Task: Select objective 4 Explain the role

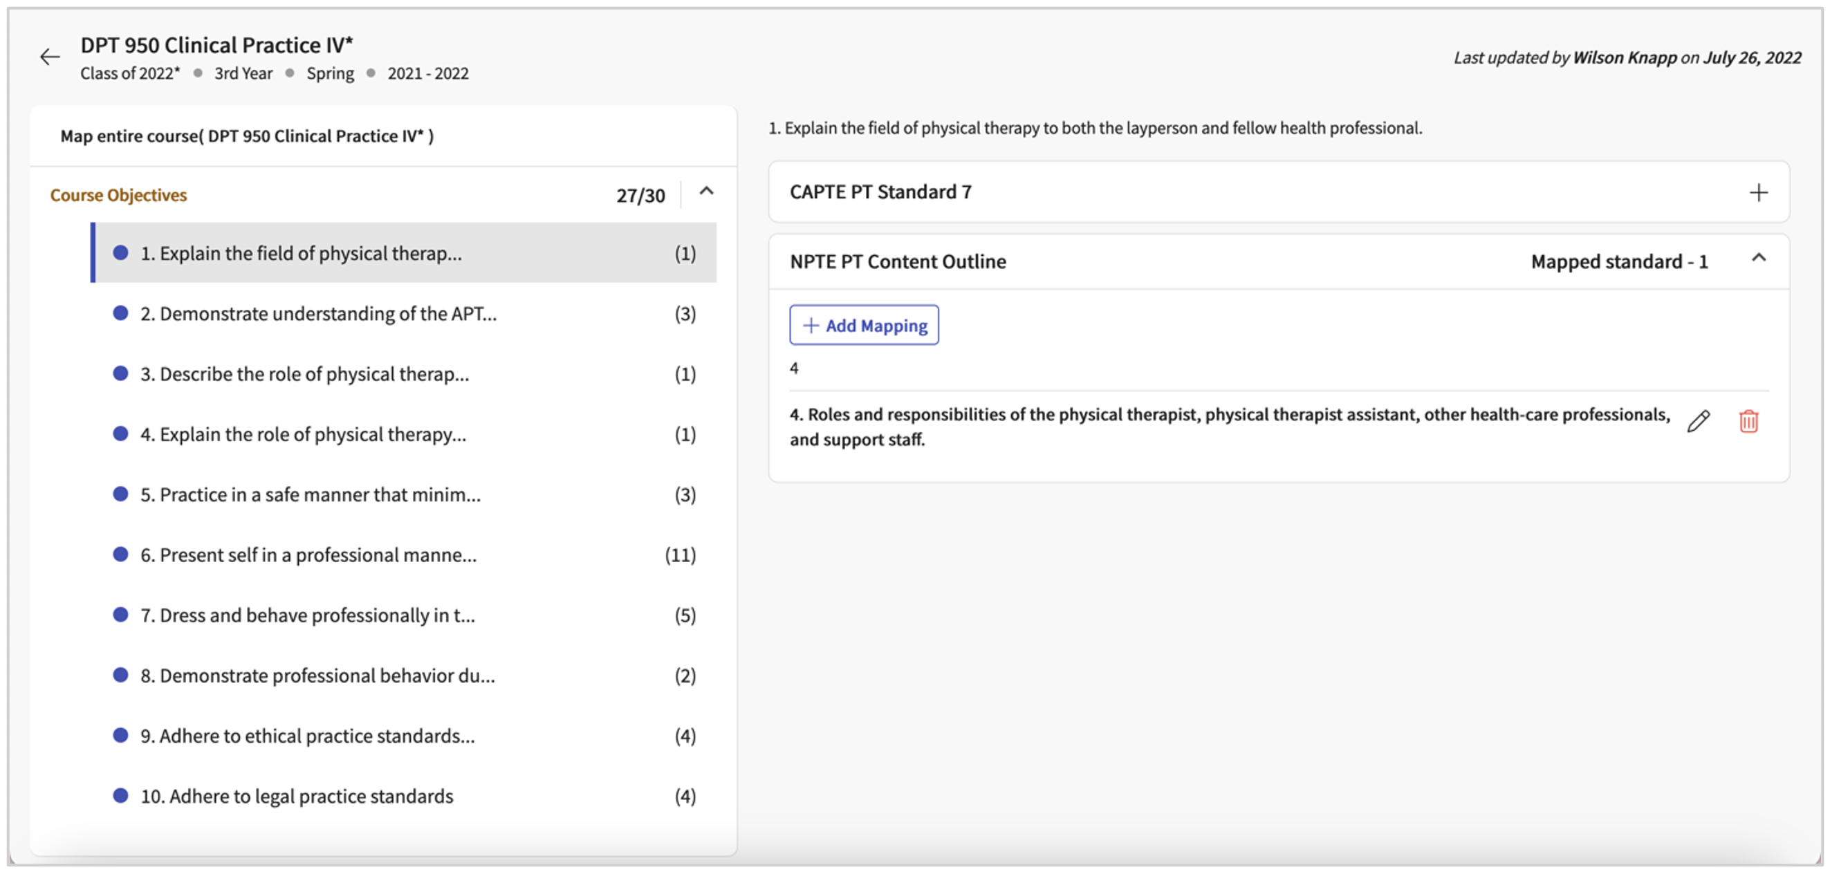Action: pos(304,434)
